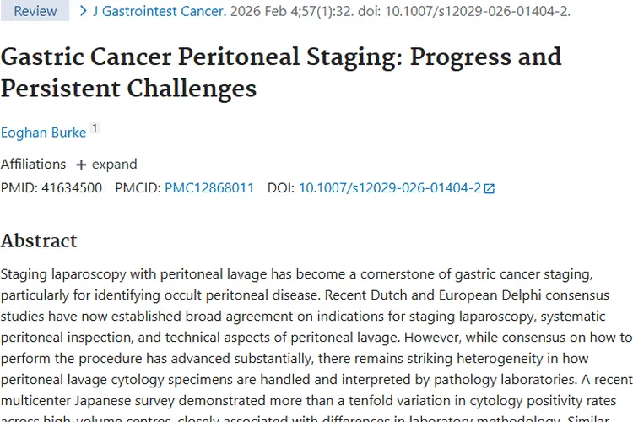Open the DOI link 10.1007/s12029-026-01404-2

(389, 187)
